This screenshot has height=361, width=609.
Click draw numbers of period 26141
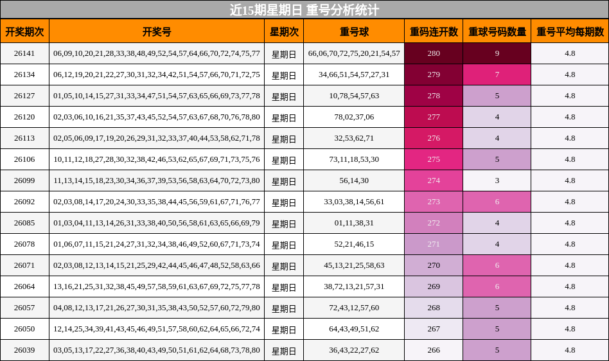[157, 53]
